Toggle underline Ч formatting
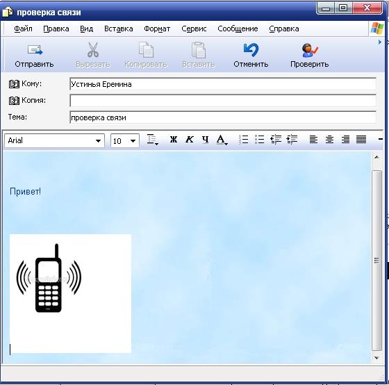Viewport: 389px width, 385px height. coord(205,140)
